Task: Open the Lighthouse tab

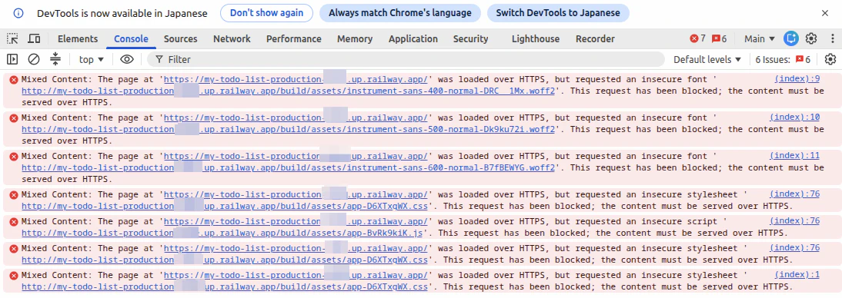Action: coord(536,38)
